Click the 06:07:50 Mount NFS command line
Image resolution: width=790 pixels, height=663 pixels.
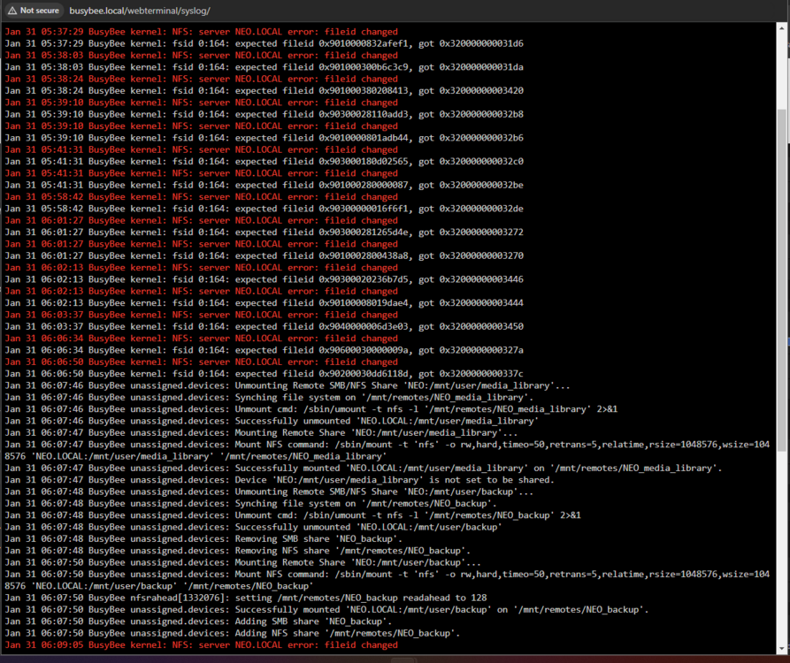pos(387,580)
